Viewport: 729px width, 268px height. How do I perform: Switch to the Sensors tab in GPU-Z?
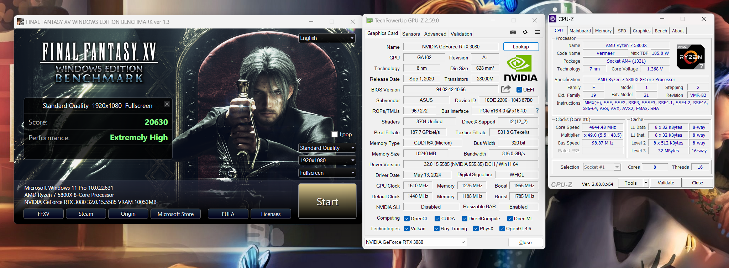point(411,34)
